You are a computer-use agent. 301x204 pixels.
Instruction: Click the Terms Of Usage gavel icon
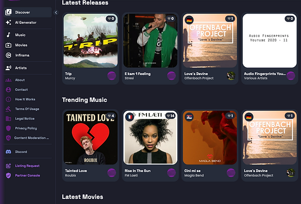coord(8,109)
